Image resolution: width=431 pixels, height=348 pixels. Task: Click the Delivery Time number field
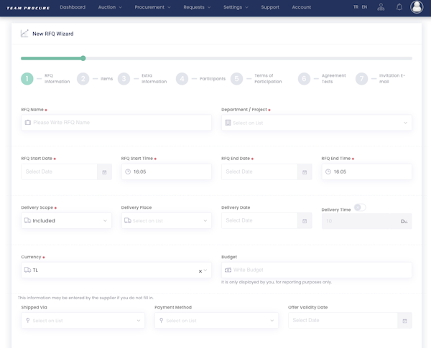tap(359, 222)
